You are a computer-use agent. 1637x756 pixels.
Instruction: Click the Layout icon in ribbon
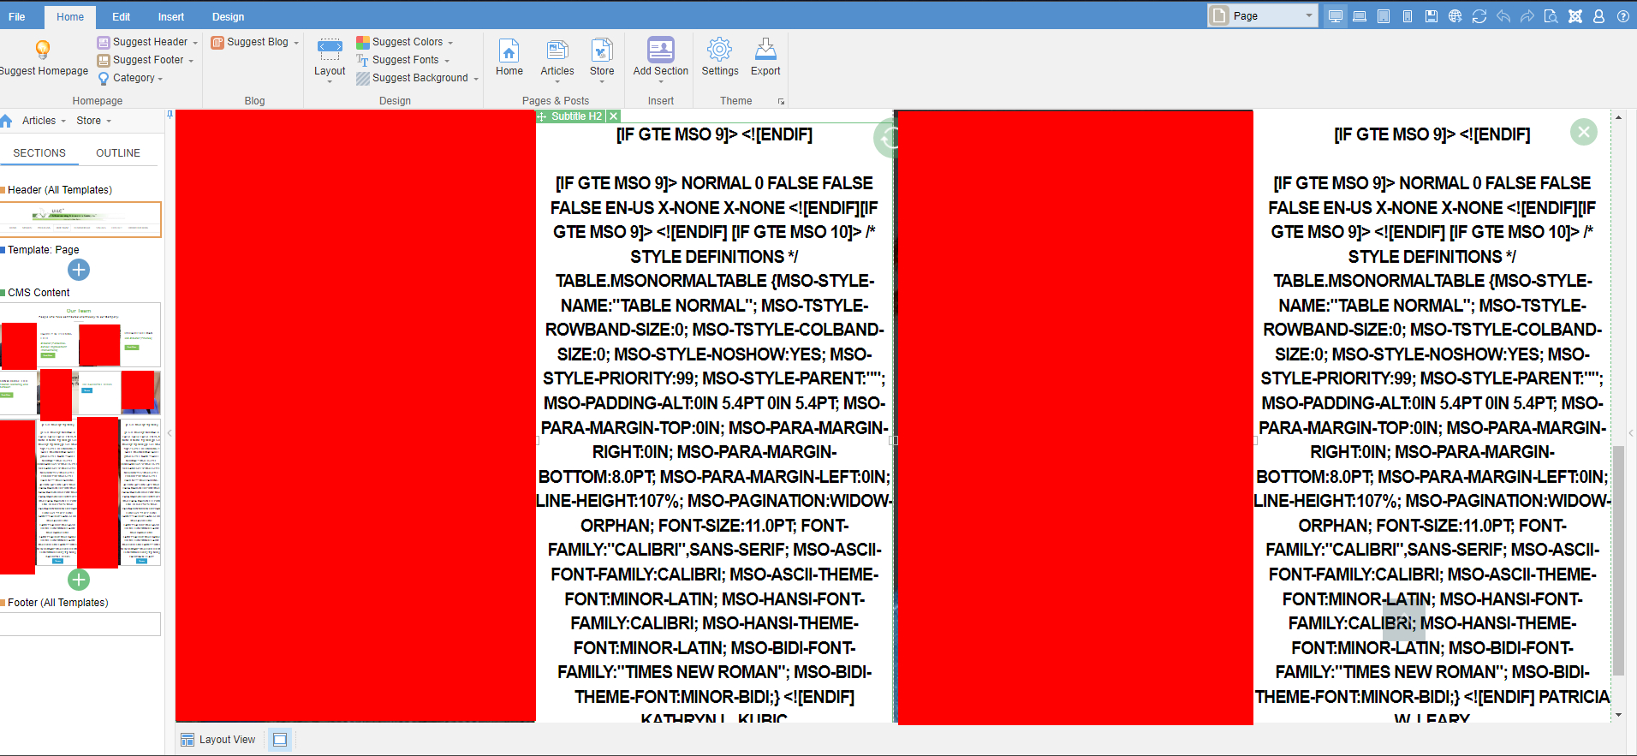(330, 49)
